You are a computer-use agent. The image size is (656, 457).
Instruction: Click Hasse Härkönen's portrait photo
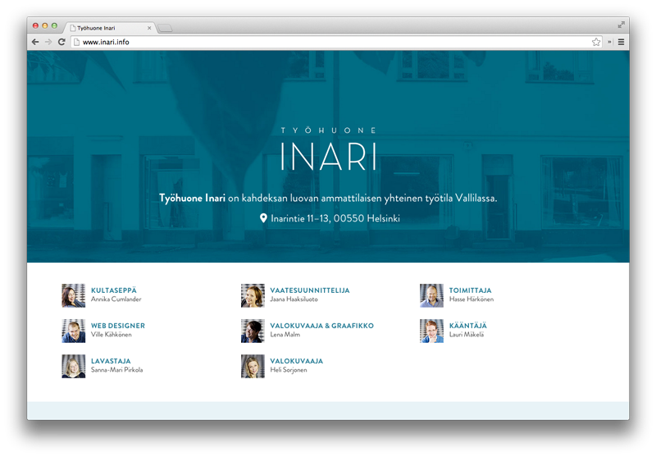point(431,295)
